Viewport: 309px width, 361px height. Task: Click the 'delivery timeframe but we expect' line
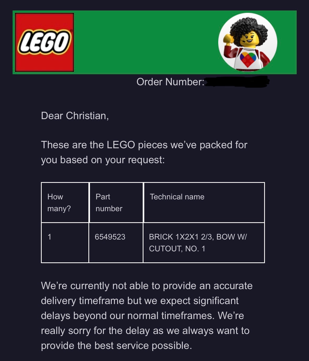(x=140, y=301)
